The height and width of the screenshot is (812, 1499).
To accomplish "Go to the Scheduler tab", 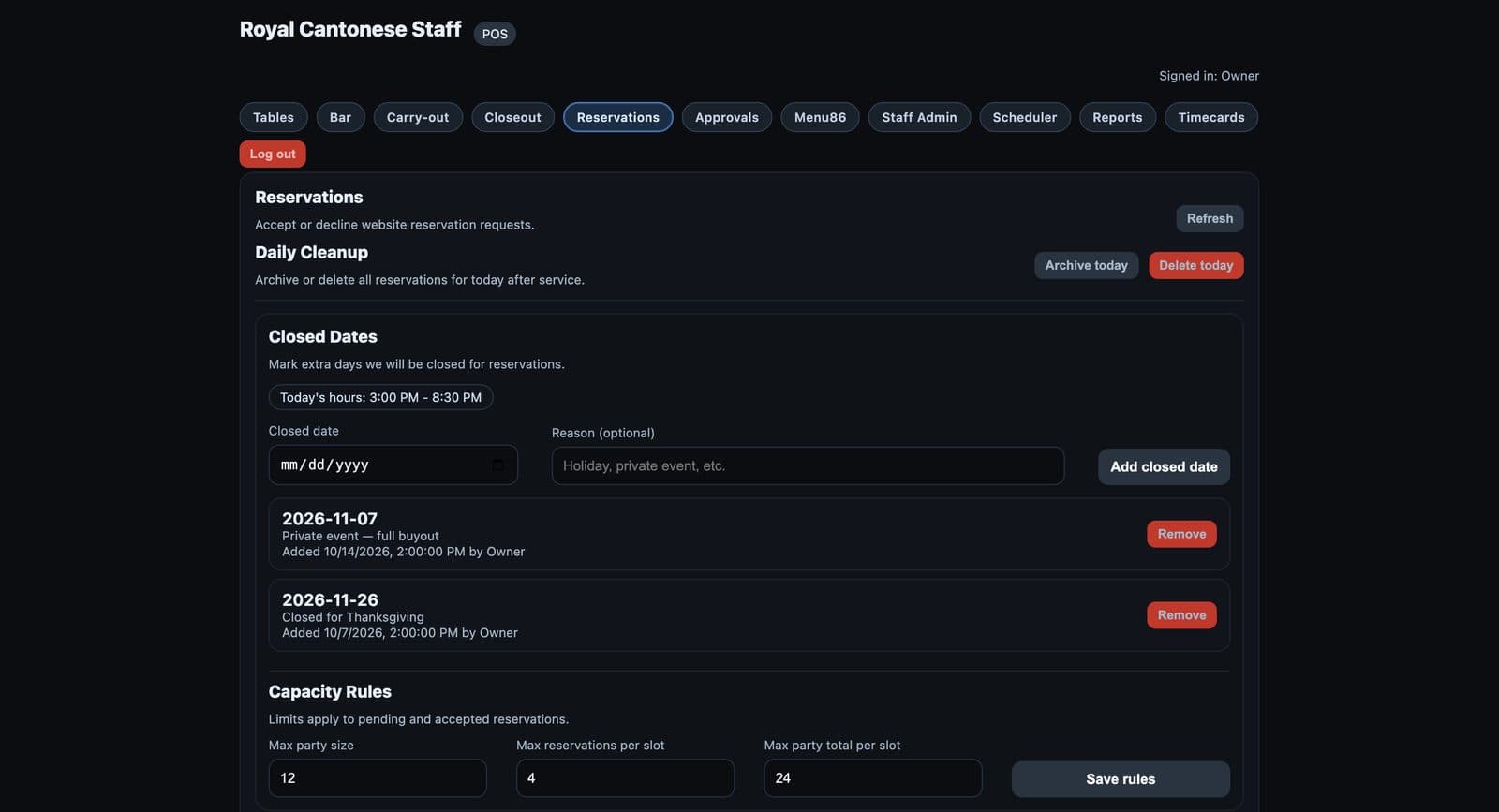I will (1025, 117).
